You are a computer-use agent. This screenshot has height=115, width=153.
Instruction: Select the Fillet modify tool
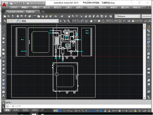click(x=149, y=84)
